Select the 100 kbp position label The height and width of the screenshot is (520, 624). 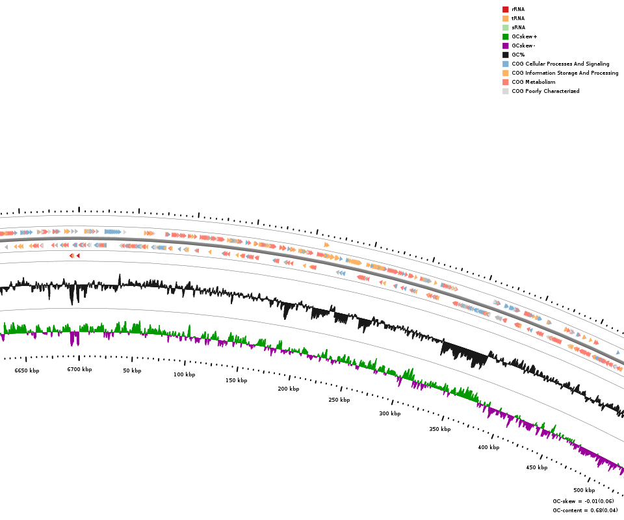pos(184,374)
